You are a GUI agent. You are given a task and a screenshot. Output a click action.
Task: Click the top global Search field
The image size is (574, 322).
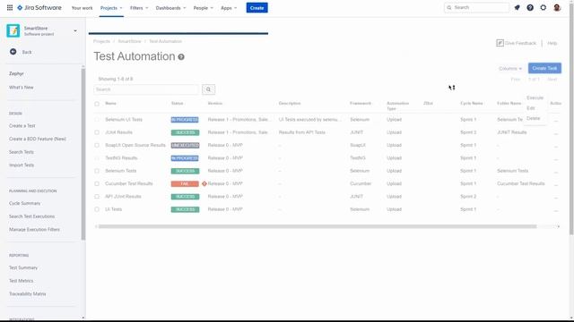tap(476, 8)
